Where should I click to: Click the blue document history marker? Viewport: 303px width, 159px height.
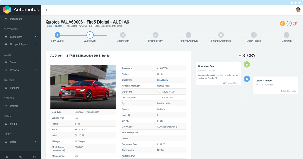click(247, 79)
